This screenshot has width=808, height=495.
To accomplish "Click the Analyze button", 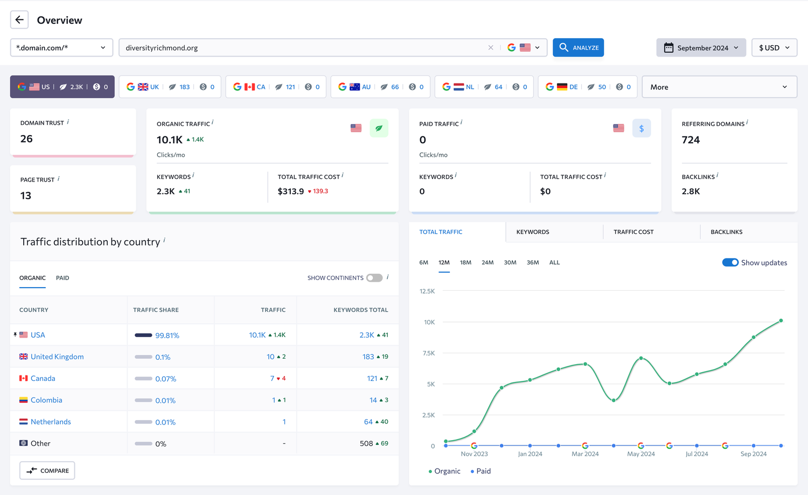I will point(578,47).
